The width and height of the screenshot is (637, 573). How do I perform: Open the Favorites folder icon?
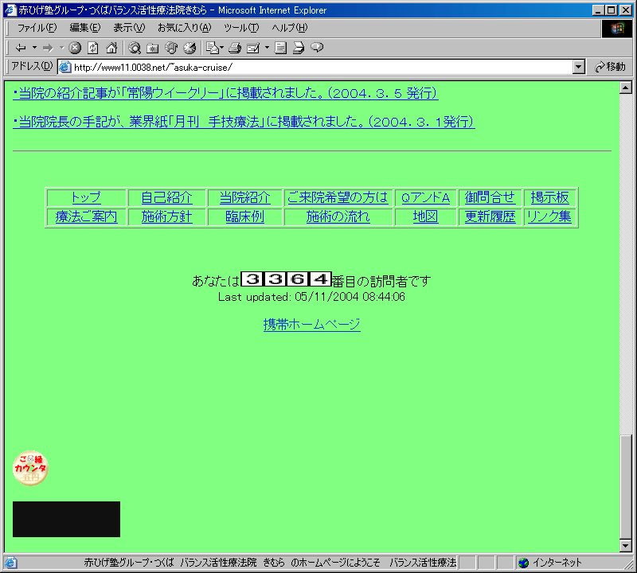(x=152, y=48)
